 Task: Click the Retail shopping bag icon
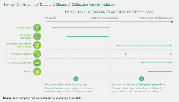click(37, 72)
